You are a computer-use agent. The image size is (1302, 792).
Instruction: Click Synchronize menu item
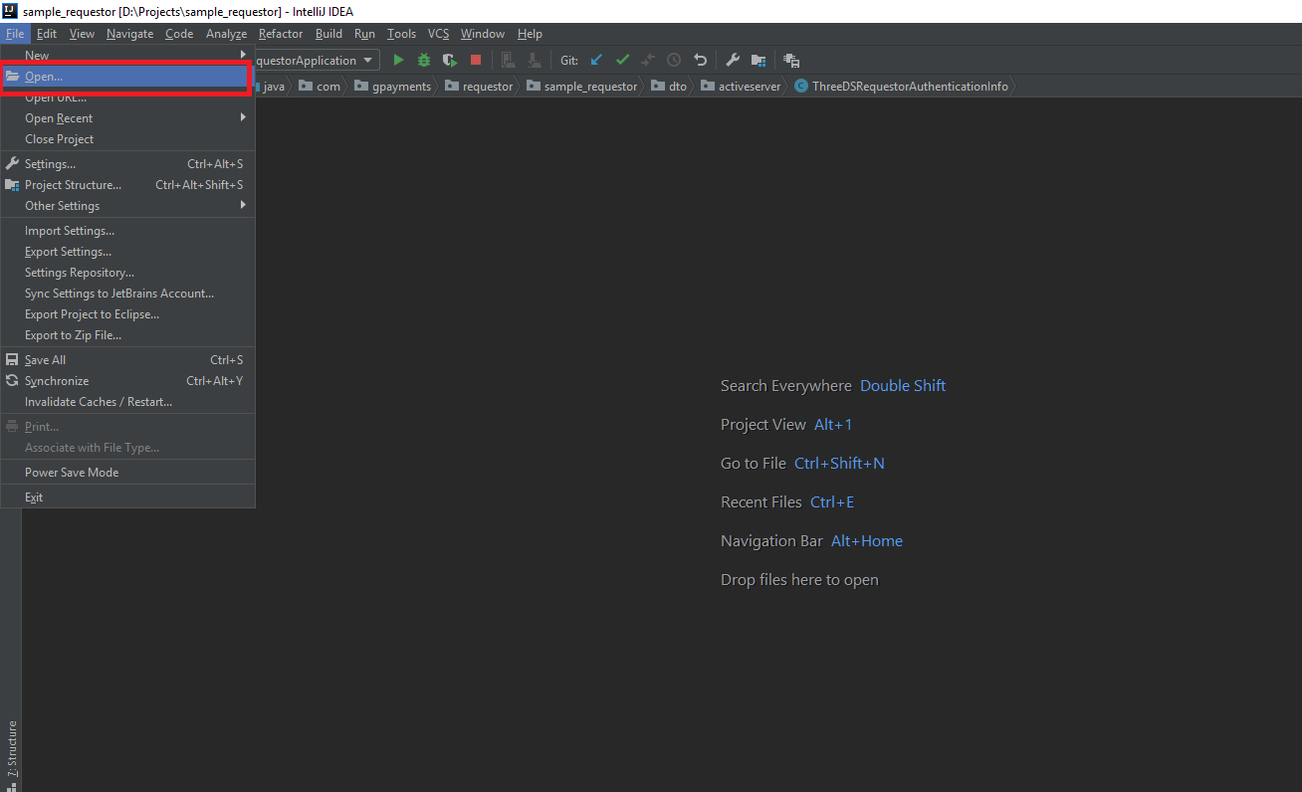click(127, 381)
